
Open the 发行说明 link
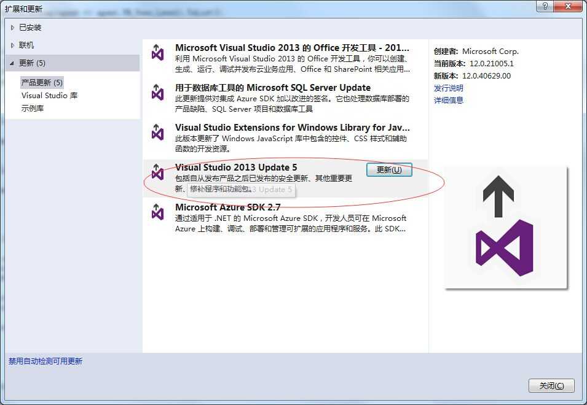pos(449,88)
